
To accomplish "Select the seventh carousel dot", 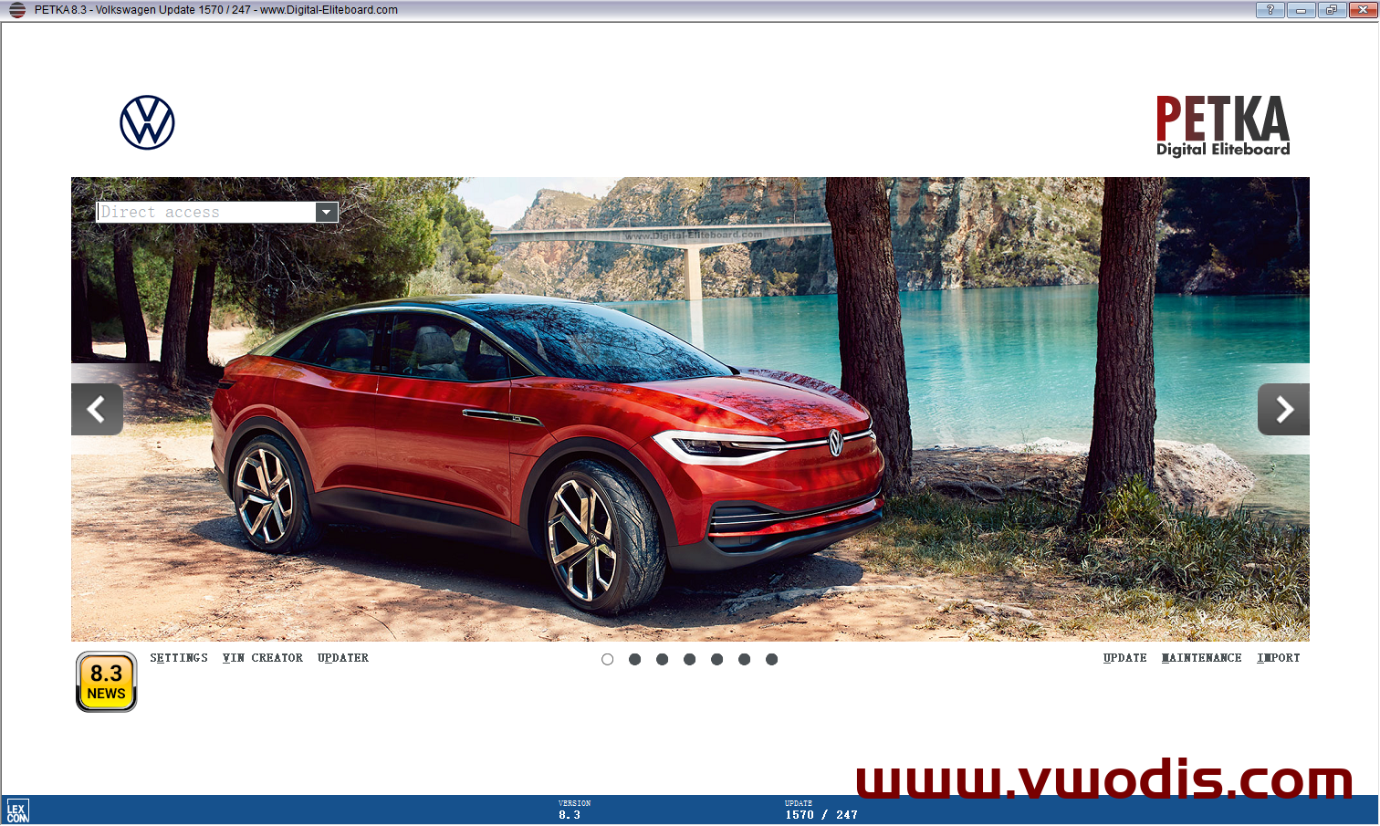I will pyautogui.click(x=772, y=659).
